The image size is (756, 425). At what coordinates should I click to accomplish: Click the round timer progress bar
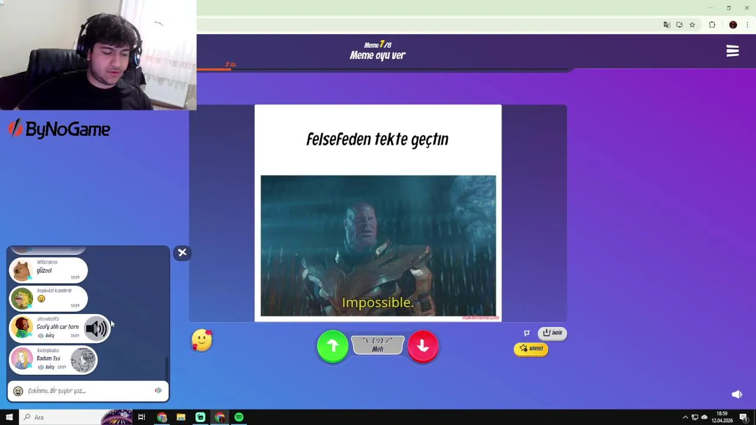(382, 70)
